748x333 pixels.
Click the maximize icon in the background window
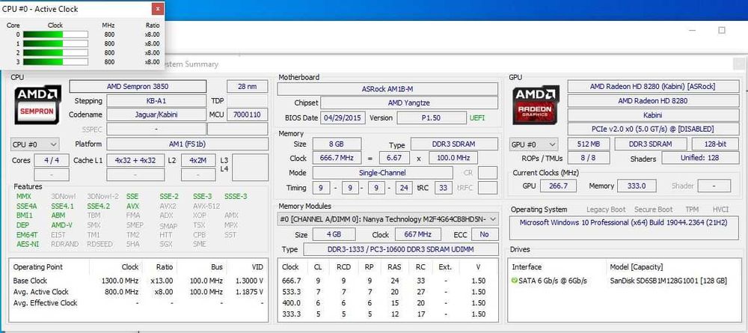click(x=722, y=30)
